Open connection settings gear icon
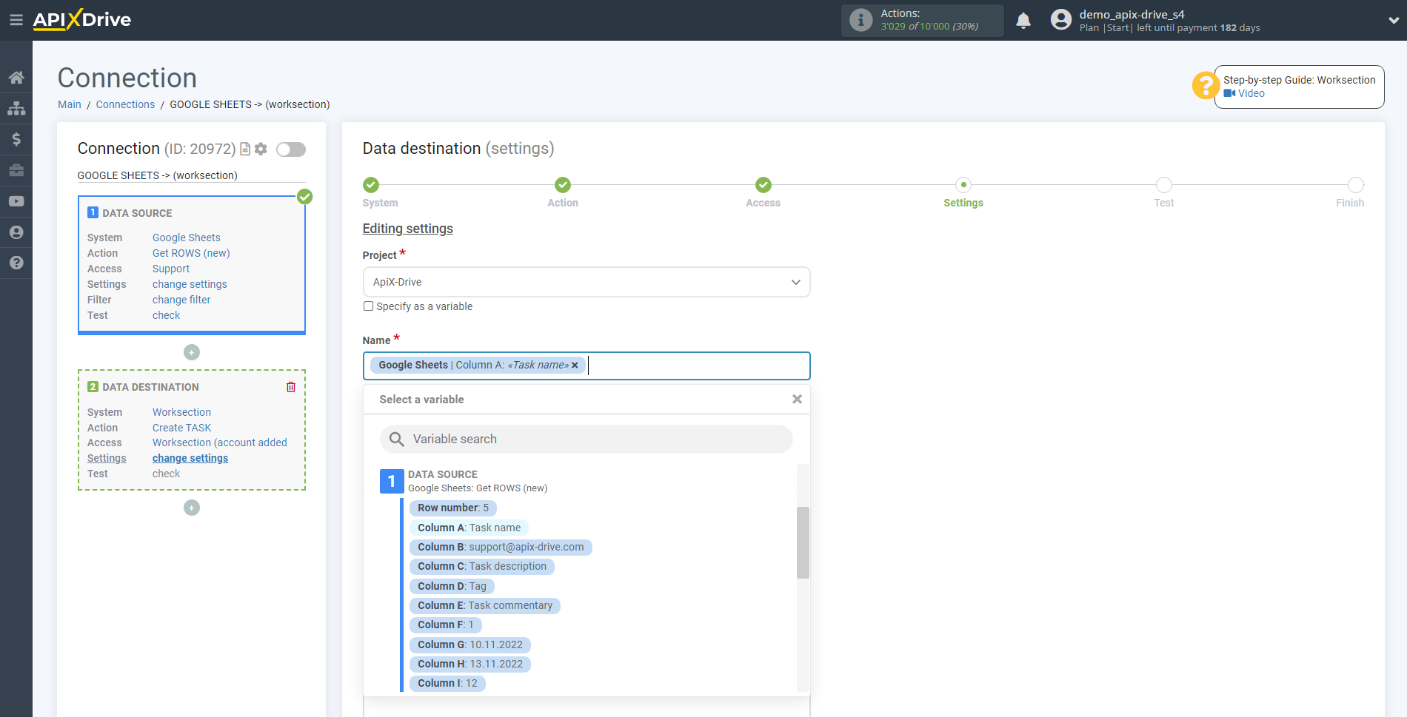The width and height of the screenshot is (1407, 717). (261, 149)
